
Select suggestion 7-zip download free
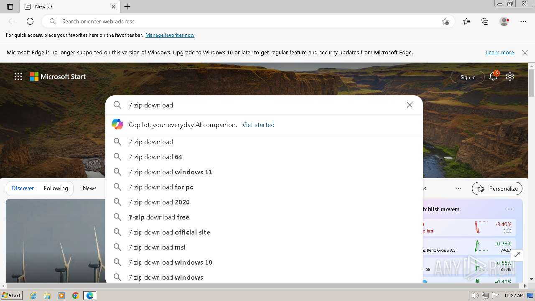[264, 217]
